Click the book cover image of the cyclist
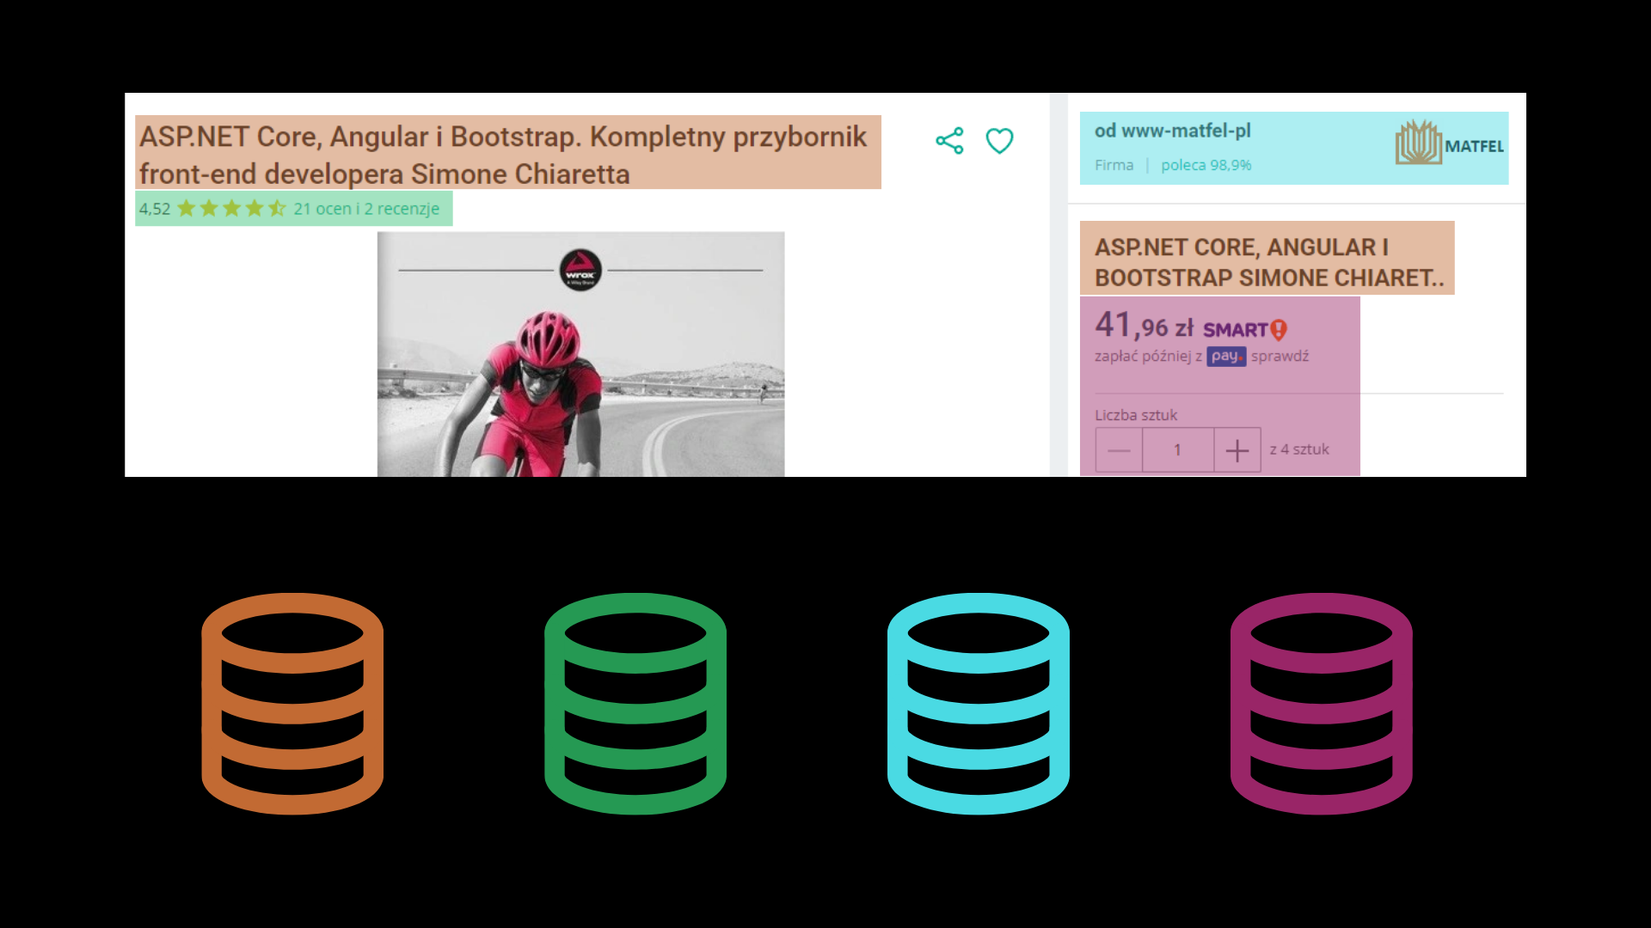The width and height of the screenshot is (1651, 928). click(580, 354)
